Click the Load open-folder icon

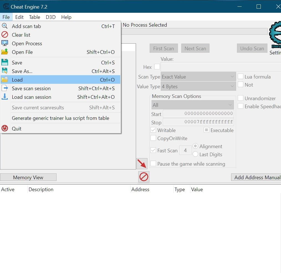[x=5, y=79]
